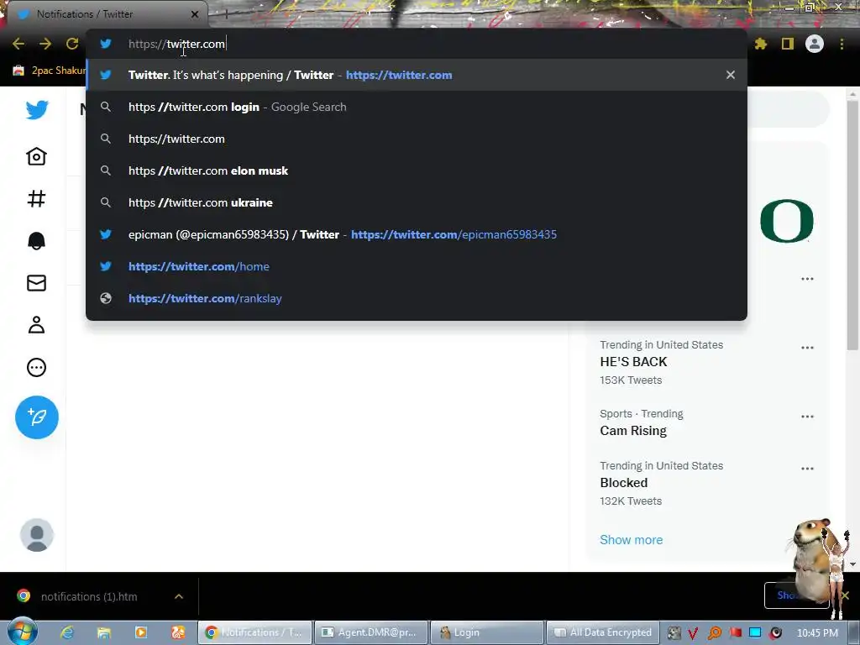Open the Chrome extensions puzzle icon

click(x=761, y=44)
